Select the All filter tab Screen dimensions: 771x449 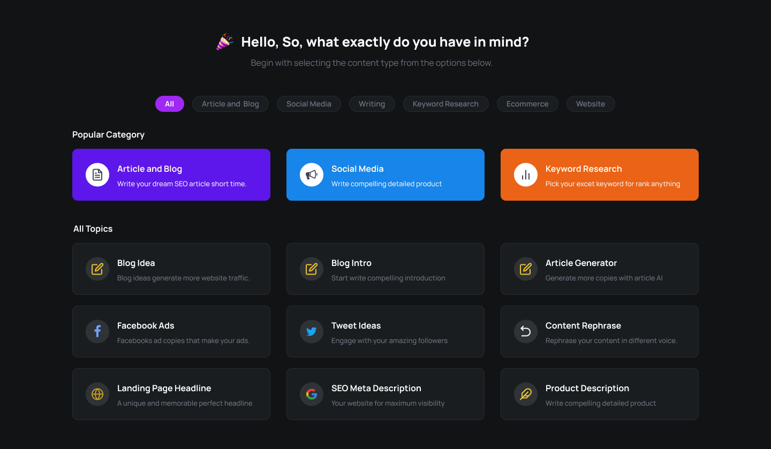(x=170, y=104)
